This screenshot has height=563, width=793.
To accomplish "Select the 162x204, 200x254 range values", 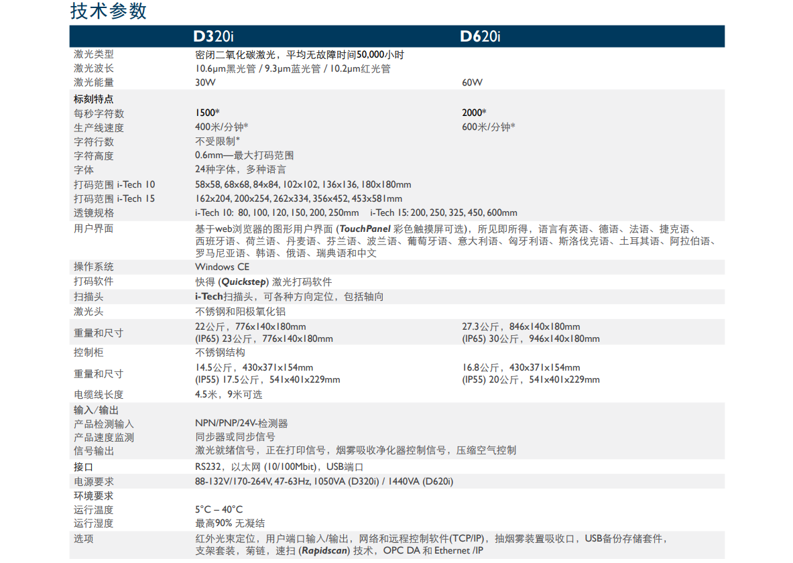I will (x=298, y=199).
